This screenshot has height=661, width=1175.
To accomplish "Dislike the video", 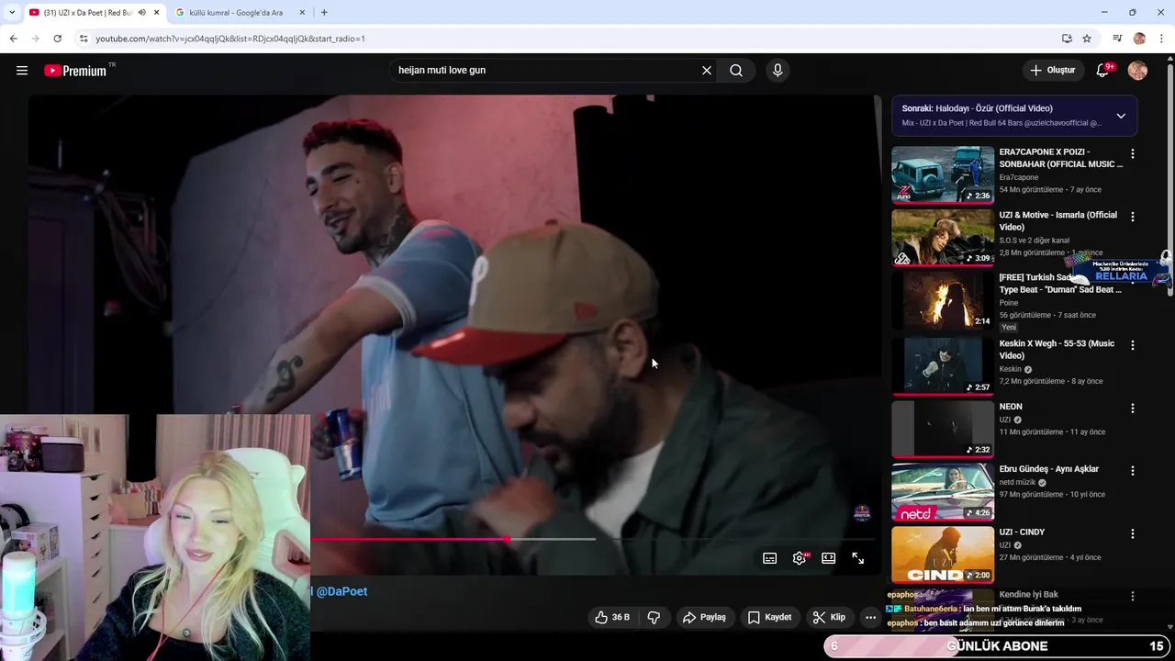I will point(654,618).
